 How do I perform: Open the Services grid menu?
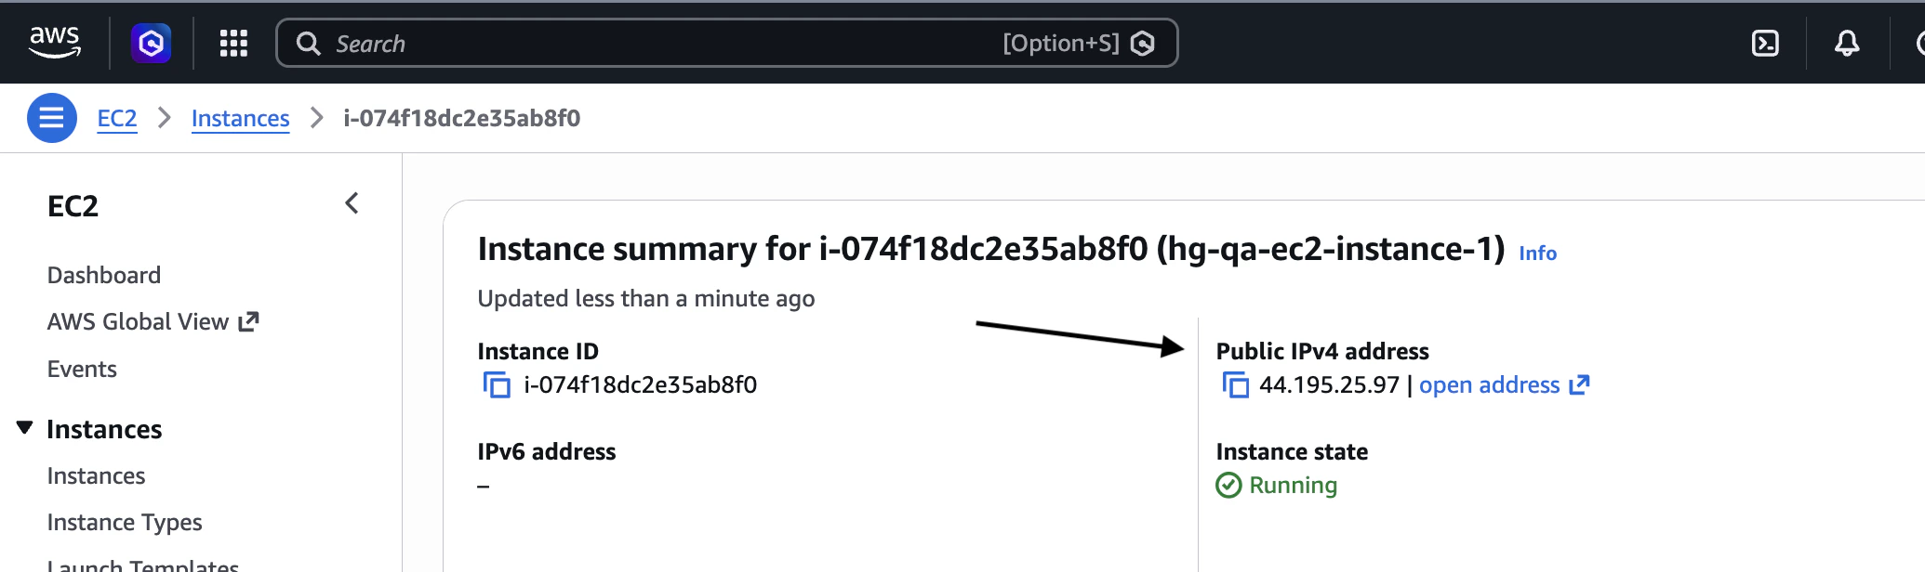[x=233, y=43]
